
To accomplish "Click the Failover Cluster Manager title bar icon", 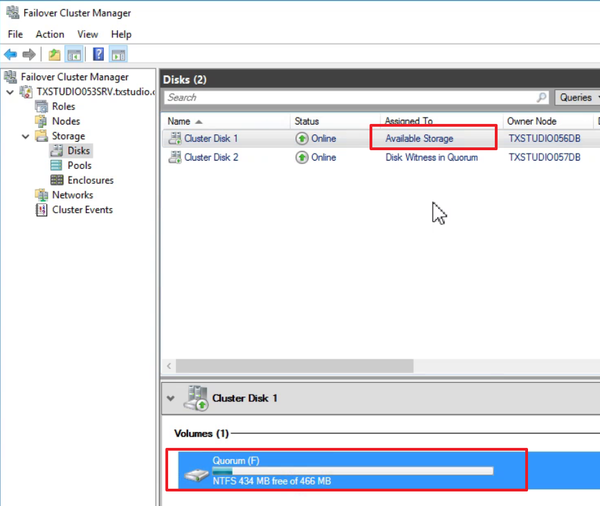I will 12,12.
